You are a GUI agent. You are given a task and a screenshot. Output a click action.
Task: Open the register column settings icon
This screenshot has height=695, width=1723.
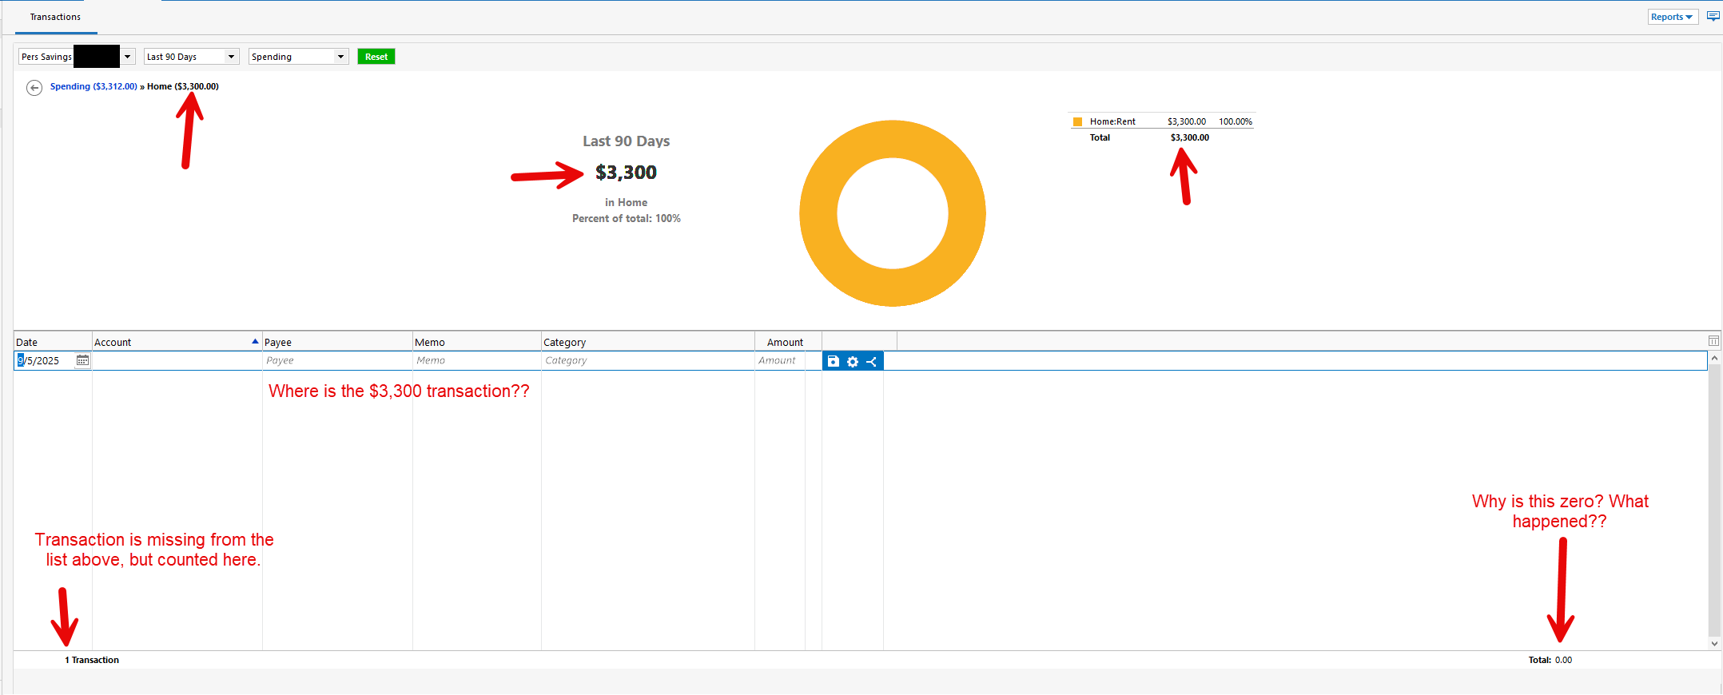coord(1713,341)
